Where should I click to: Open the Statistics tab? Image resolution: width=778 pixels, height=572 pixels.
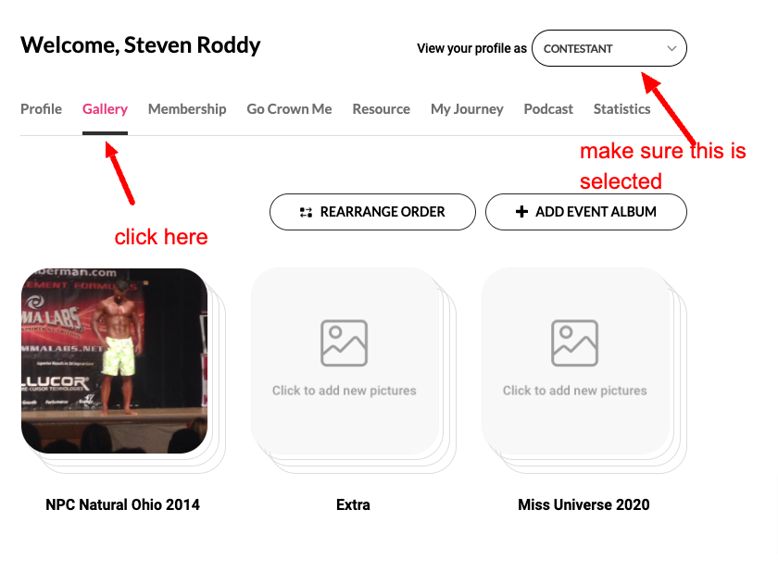tap(621, 109)
